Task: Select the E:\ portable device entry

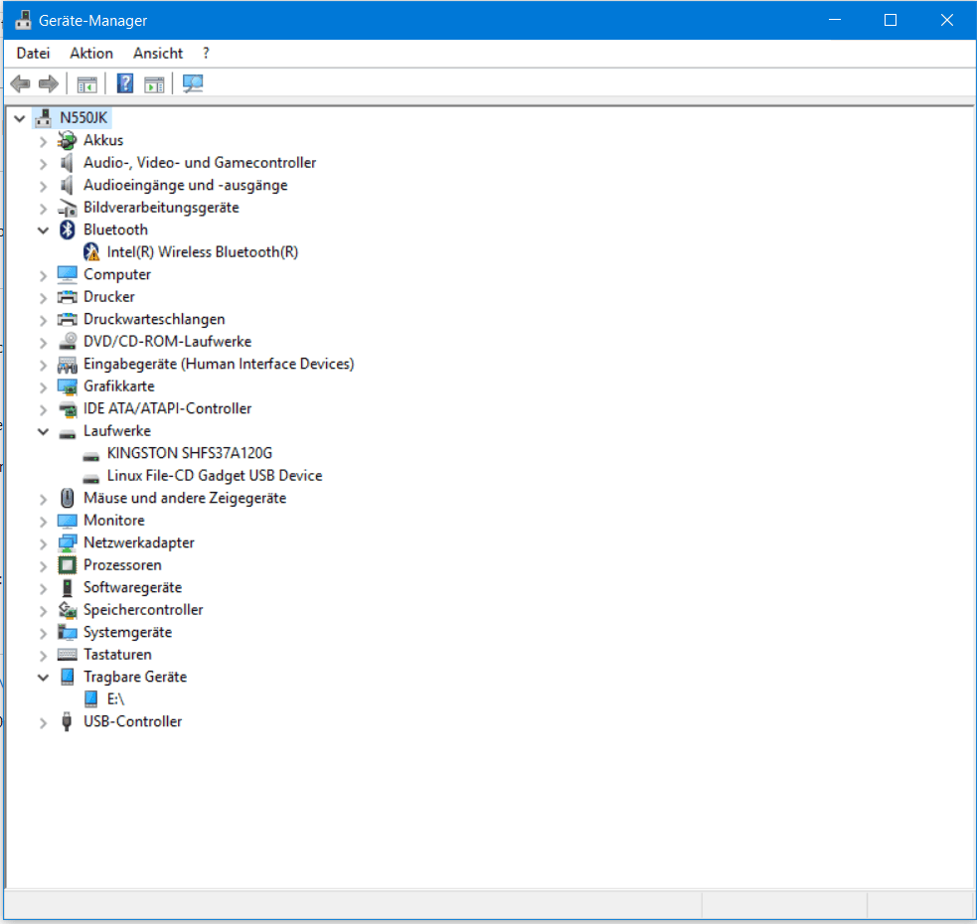Action: pos(116,699)
